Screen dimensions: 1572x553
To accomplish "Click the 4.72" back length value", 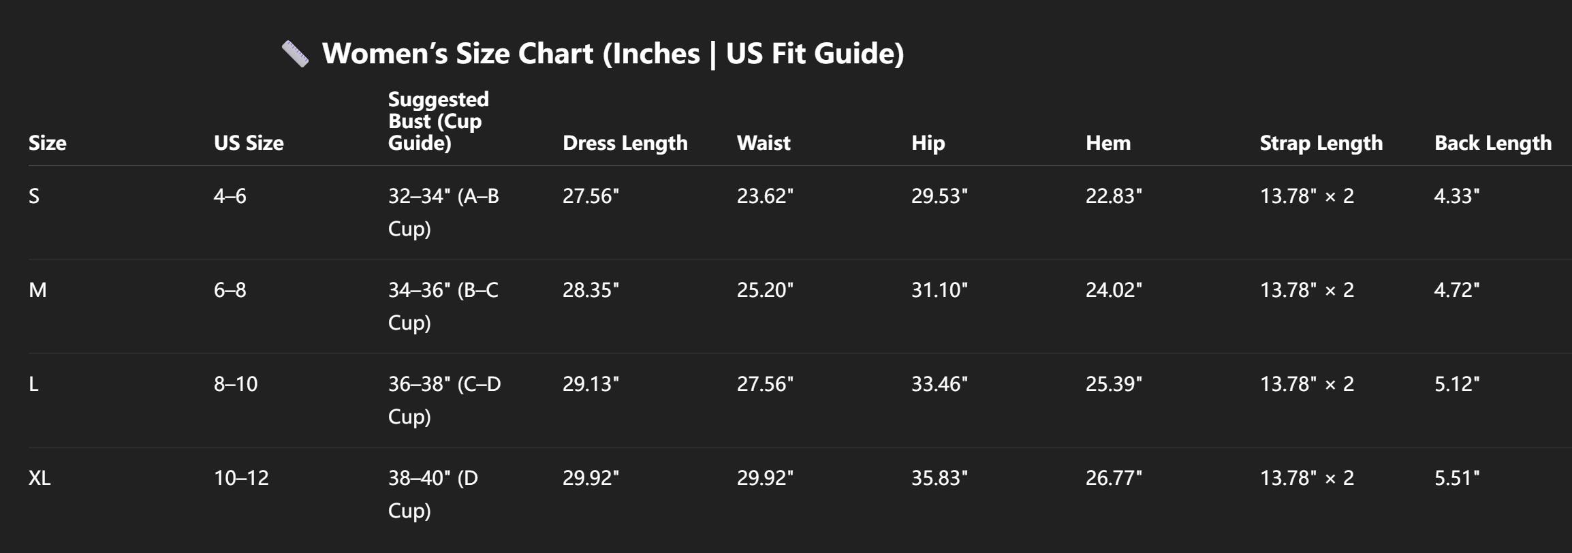I will pos(1456,290).
